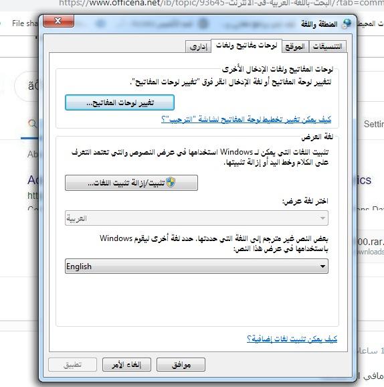The height and width of the screenshot is (387, 384).
Task: Confirm with the موافق button
Action: [181, 364]
